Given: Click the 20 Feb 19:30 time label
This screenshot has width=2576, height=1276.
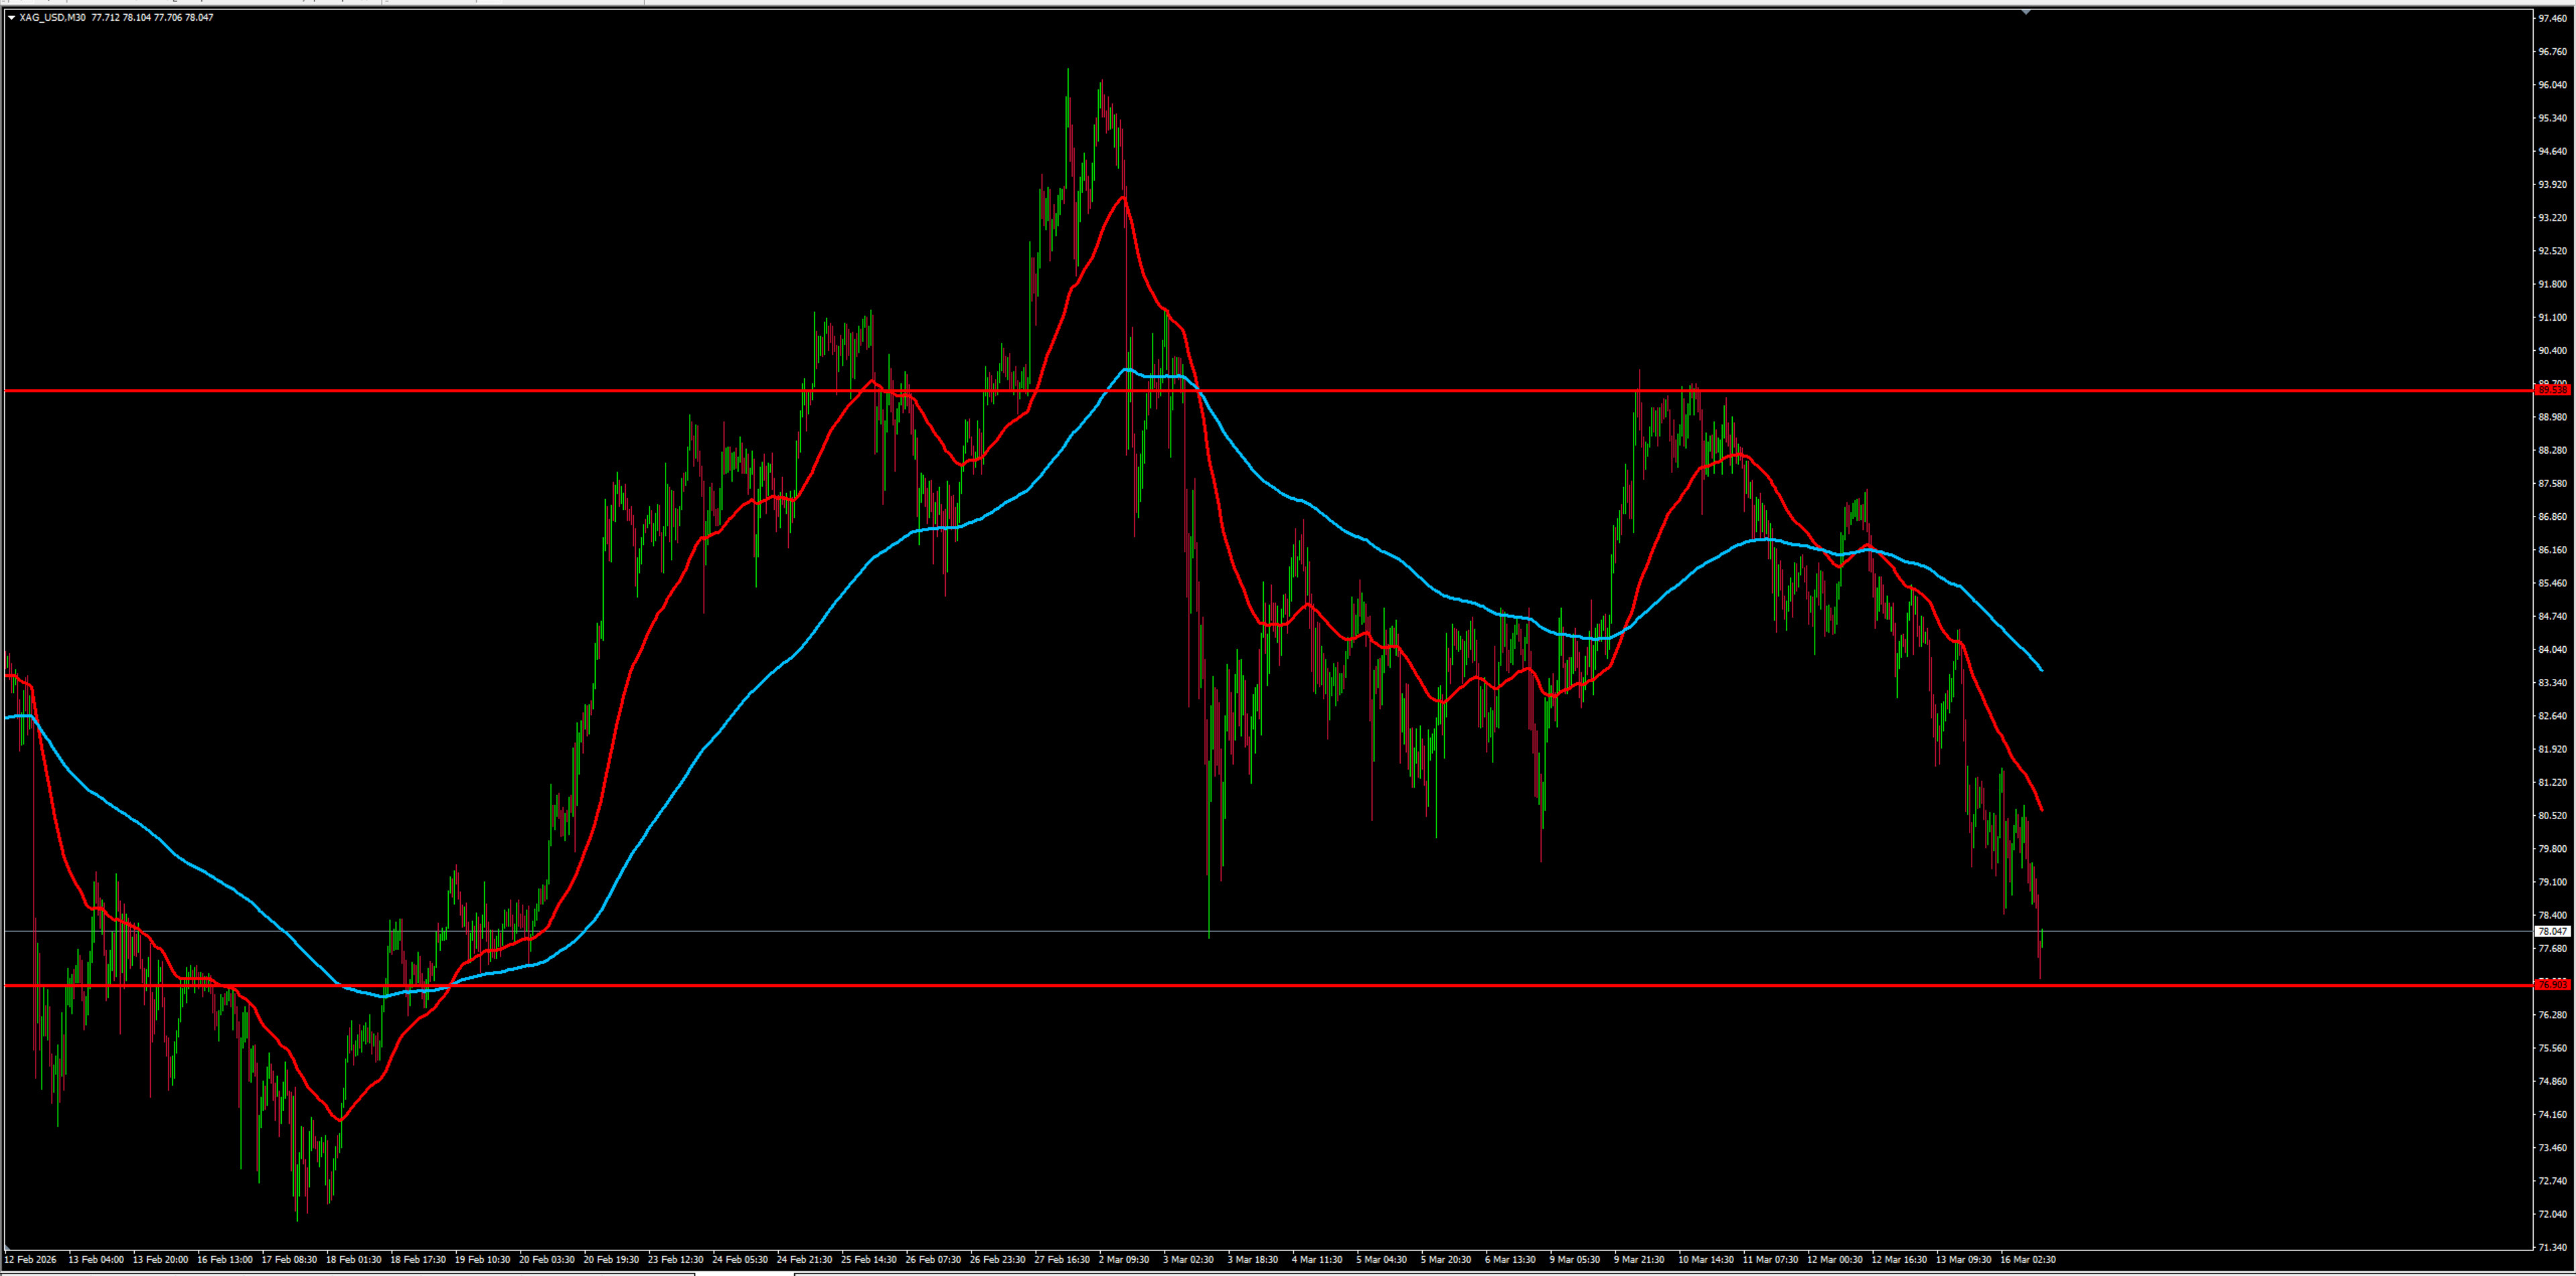Looking at the screenshot, I should click(x=611, y=1259).
